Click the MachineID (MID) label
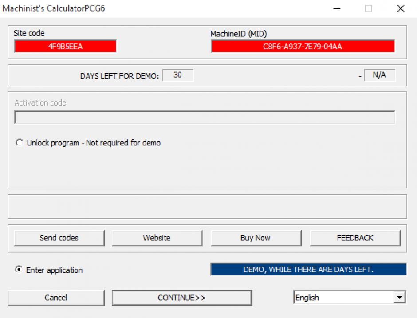The width and height of the screenshot is (417, 318). pos(239,34)
